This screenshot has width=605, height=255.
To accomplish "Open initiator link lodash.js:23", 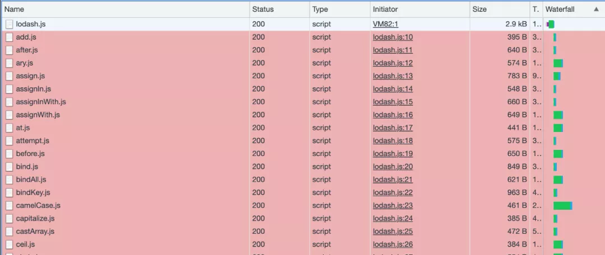I will [x=393, y=206].
